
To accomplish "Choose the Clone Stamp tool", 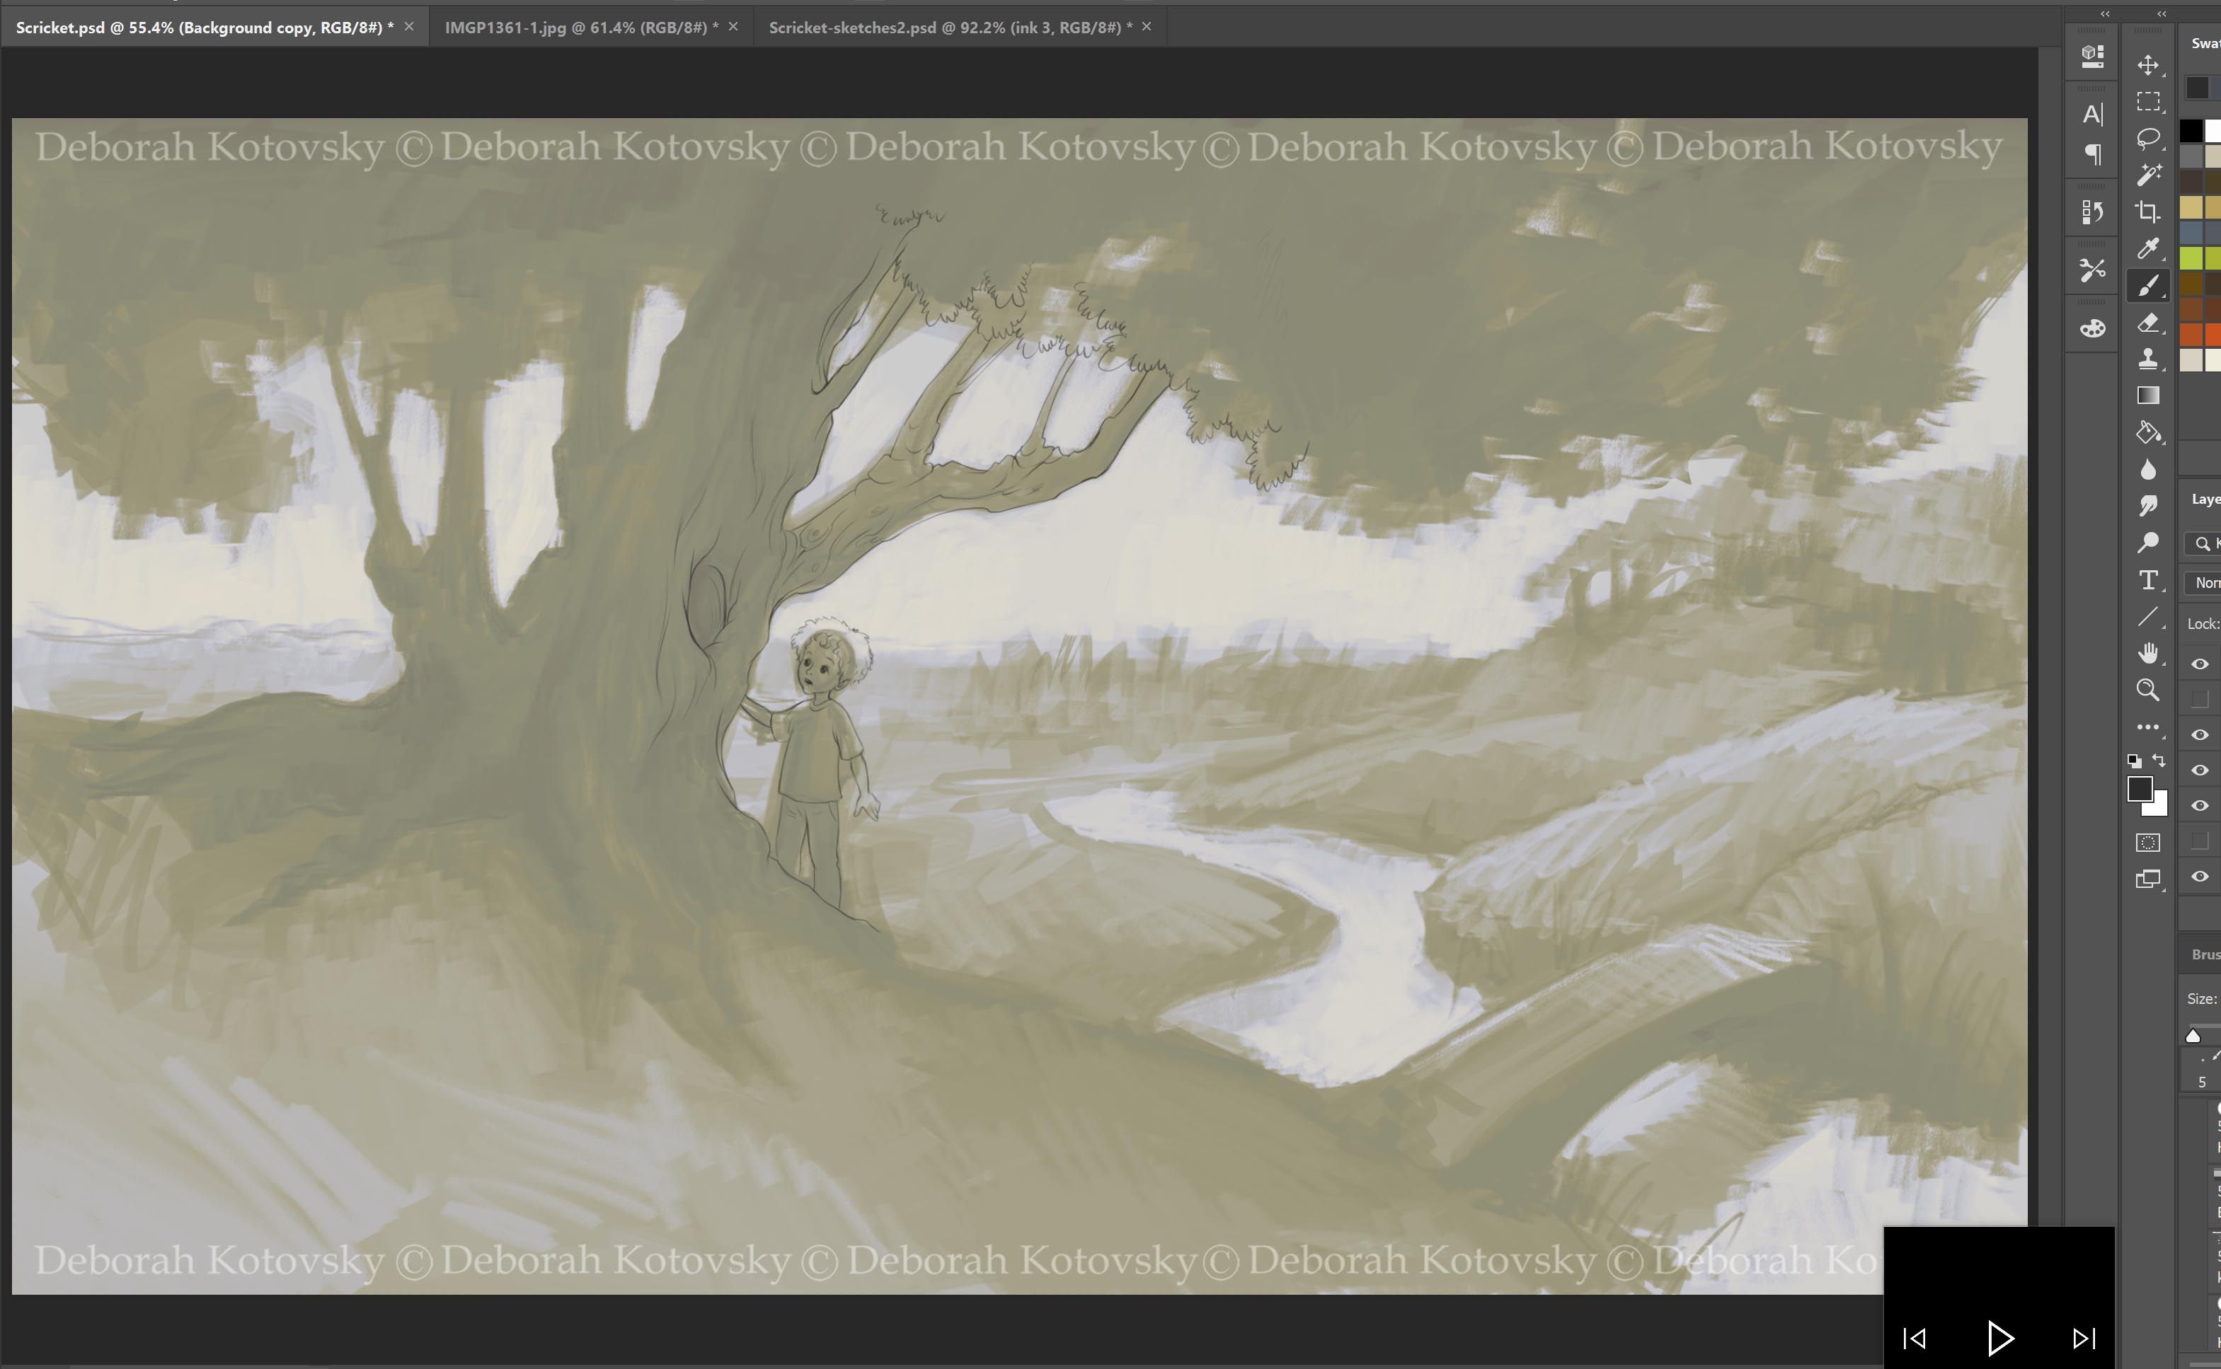I will click(2147, 359).
